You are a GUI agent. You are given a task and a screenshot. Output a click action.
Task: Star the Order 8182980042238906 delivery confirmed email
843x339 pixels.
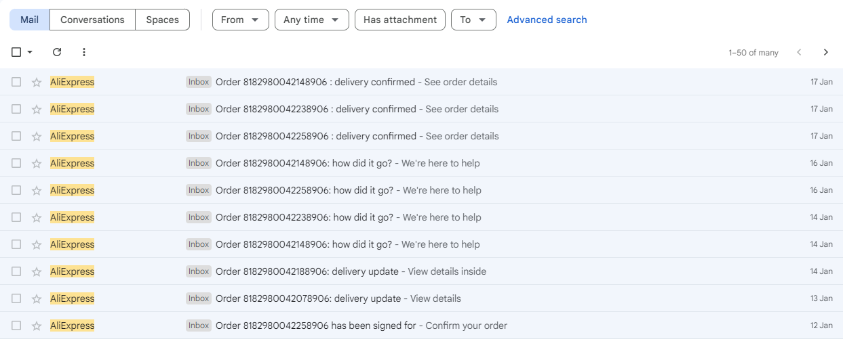37,109
